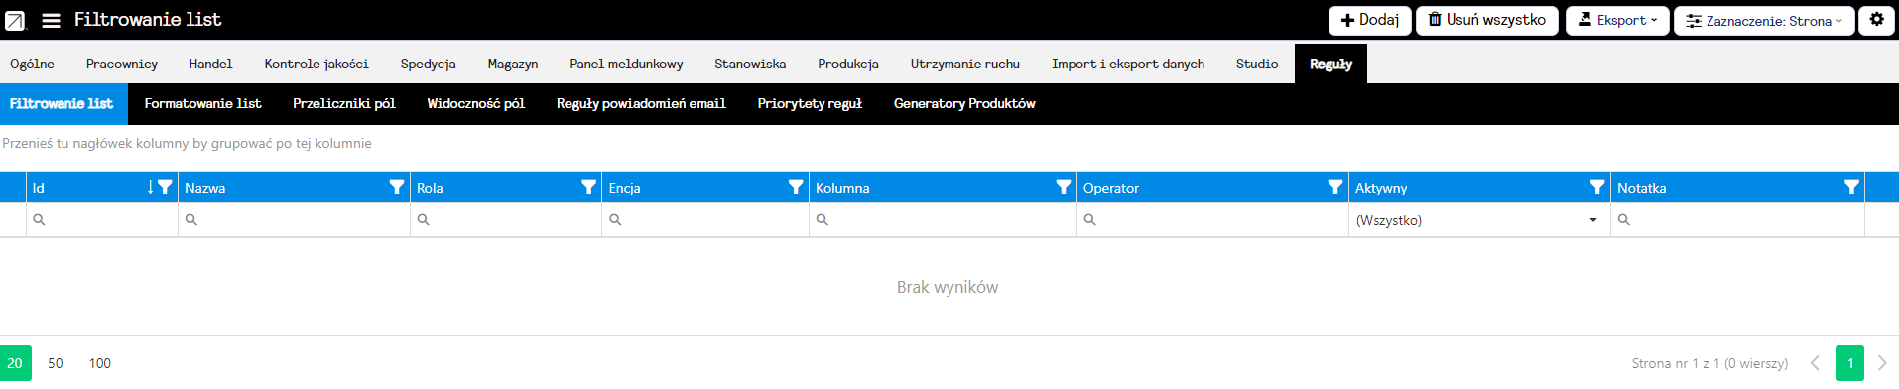Image resolution: width=1899 pixels, height=389 pixels.
Task: Switch to the Produkcja tab
Action: pos(848,64)
